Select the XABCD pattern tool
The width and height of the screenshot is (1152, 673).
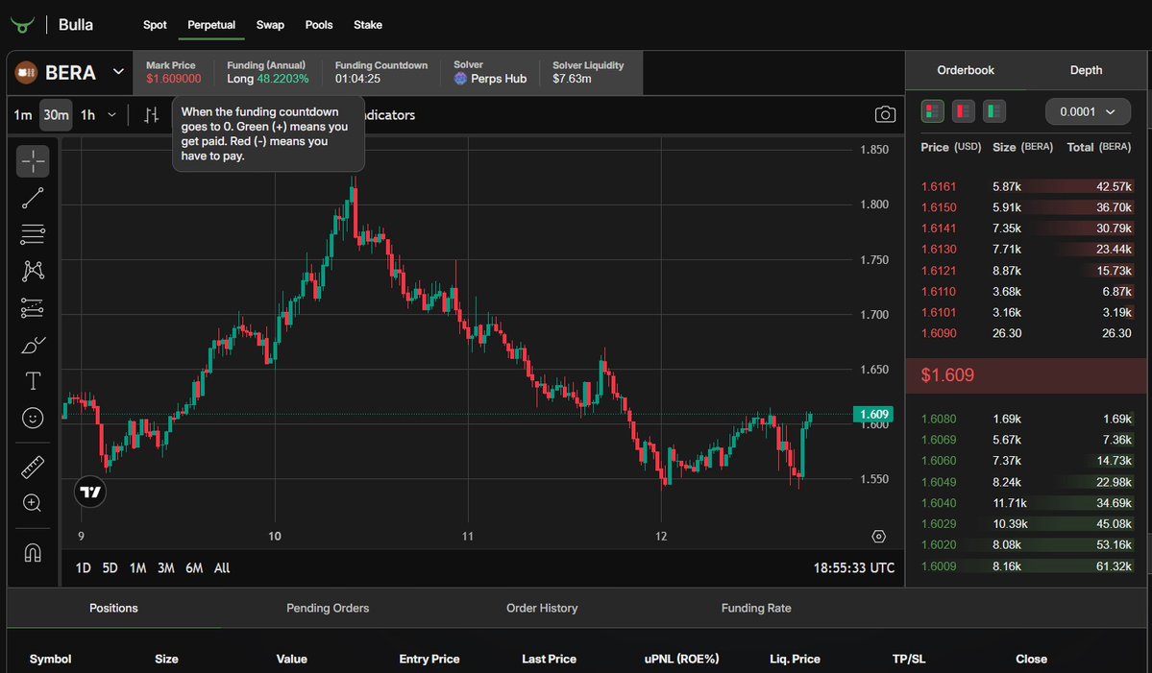click(33, 271)
